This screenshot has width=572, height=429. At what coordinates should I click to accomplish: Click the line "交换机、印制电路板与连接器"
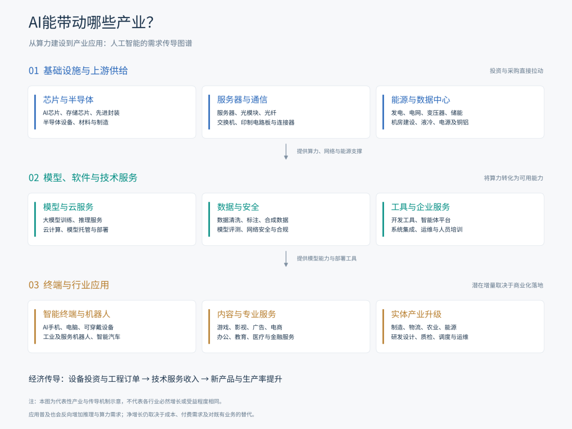pos(256,122)
